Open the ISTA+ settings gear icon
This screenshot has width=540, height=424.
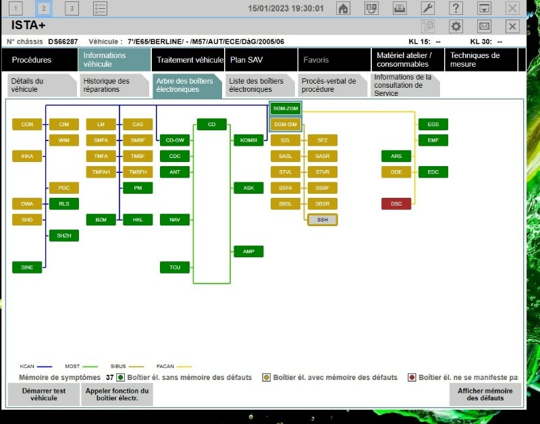(456, 26)
